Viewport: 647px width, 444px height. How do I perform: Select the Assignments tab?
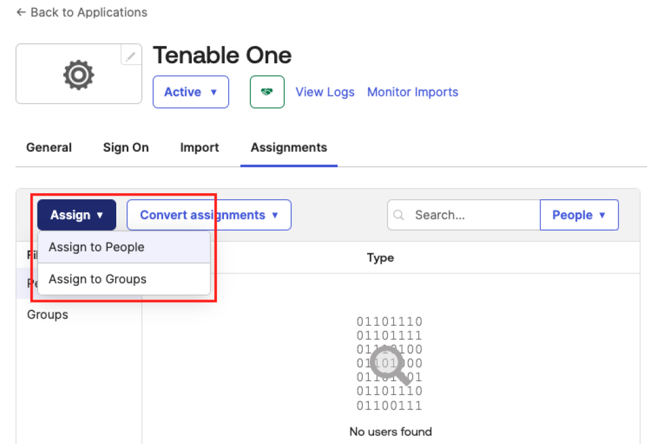point(289,148)
